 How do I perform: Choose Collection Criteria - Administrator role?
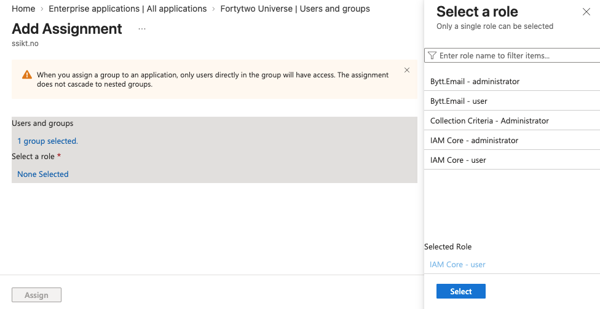[x=512, y=120]
